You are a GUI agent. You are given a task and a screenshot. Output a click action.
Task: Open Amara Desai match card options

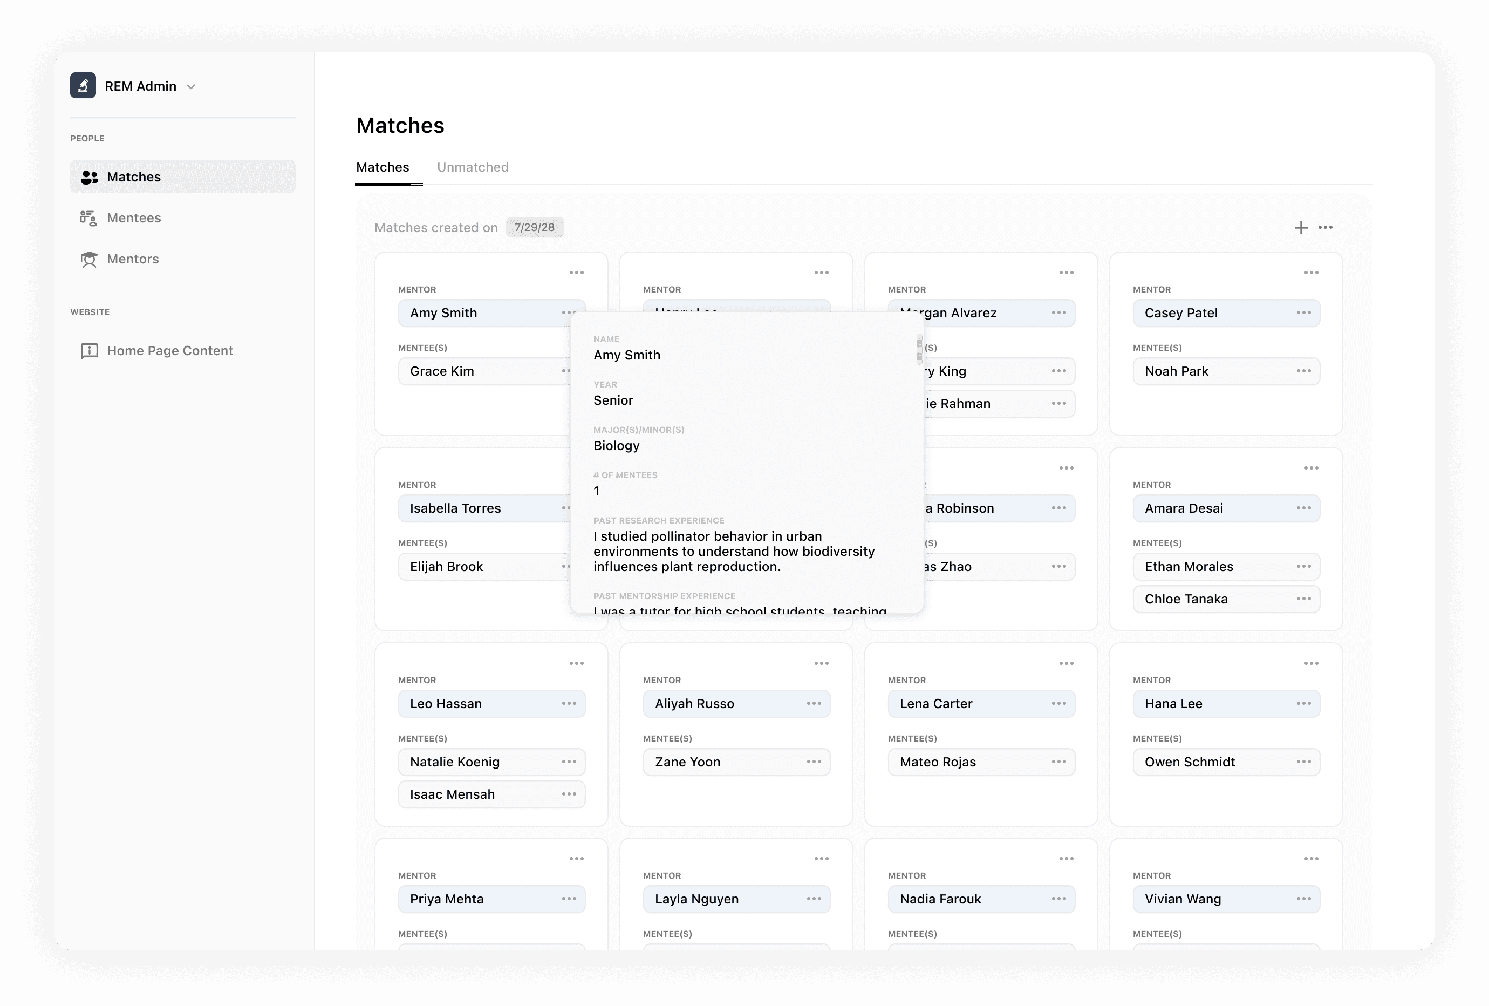coord(1311,468)
